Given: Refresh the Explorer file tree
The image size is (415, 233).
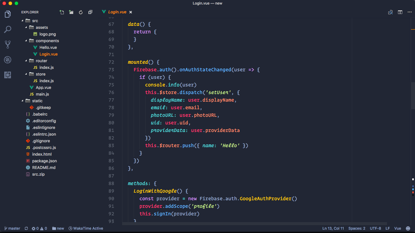Looking at the screenshot, I should [x=81, y=12].
